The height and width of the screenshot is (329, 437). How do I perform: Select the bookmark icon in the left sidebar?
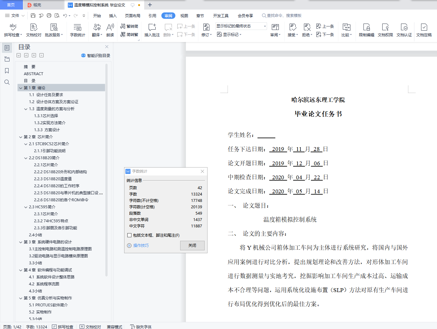click(x=7, y=71)
